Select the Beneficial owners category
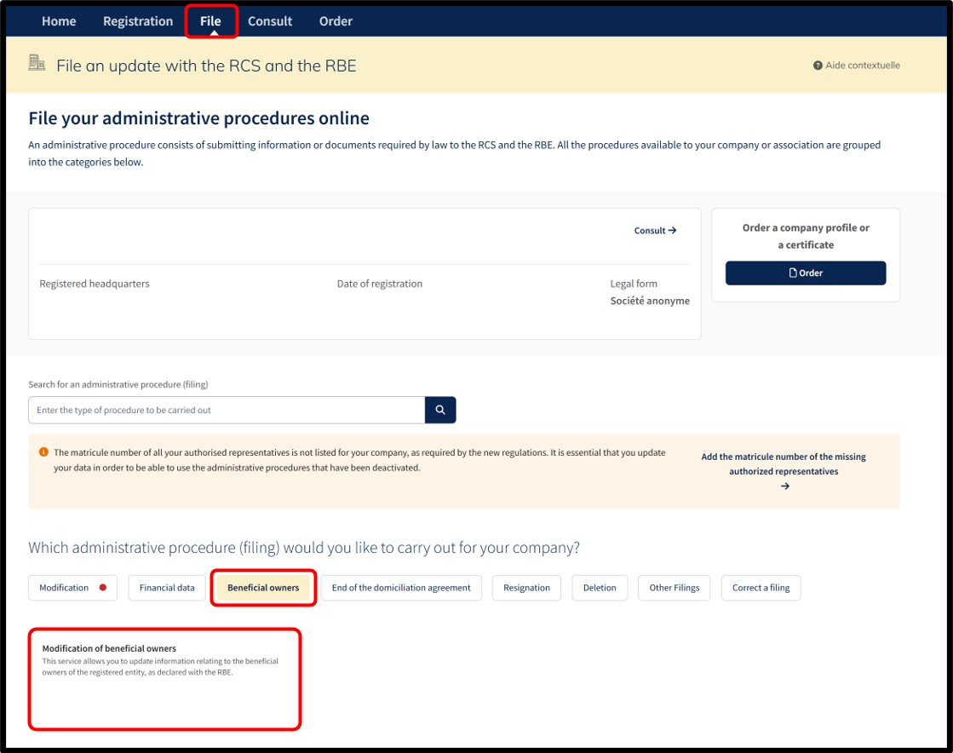Viewport: 953px width, 753px height. 263,588
